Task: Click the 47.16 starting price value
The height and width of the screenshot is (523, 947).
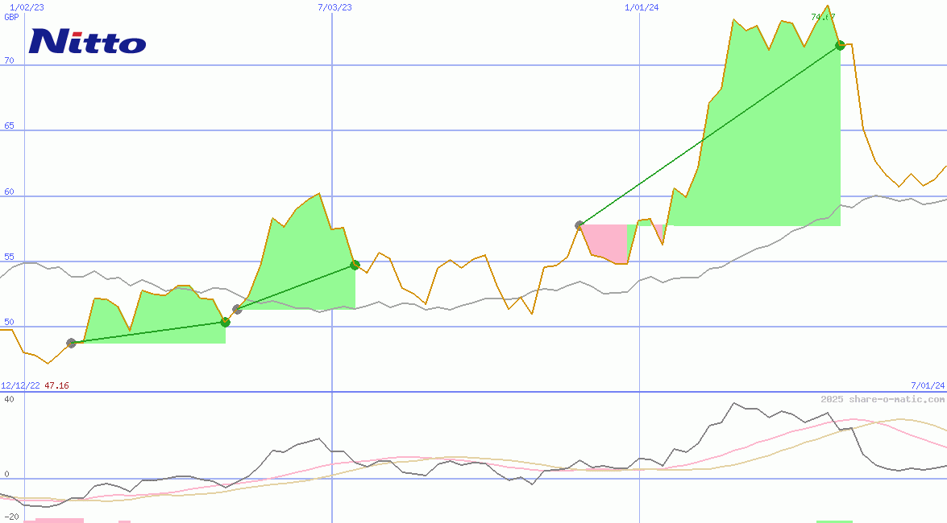Action: (x=56, y=385)
